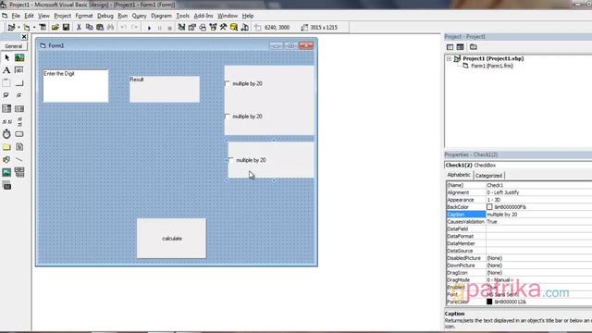Select the Label (A) control in the toolbox

[6, 70]
